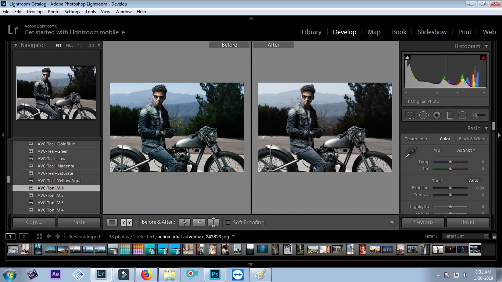Go forward with filmstrip right arrow

coord(58,236)
